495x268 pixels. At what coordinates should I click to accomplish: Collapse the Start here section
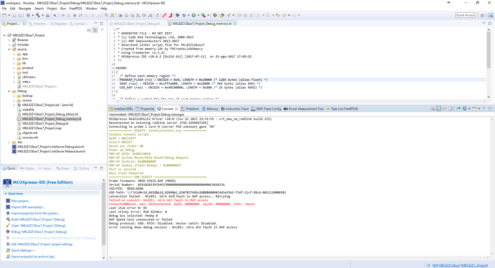(x=5, y=194)
